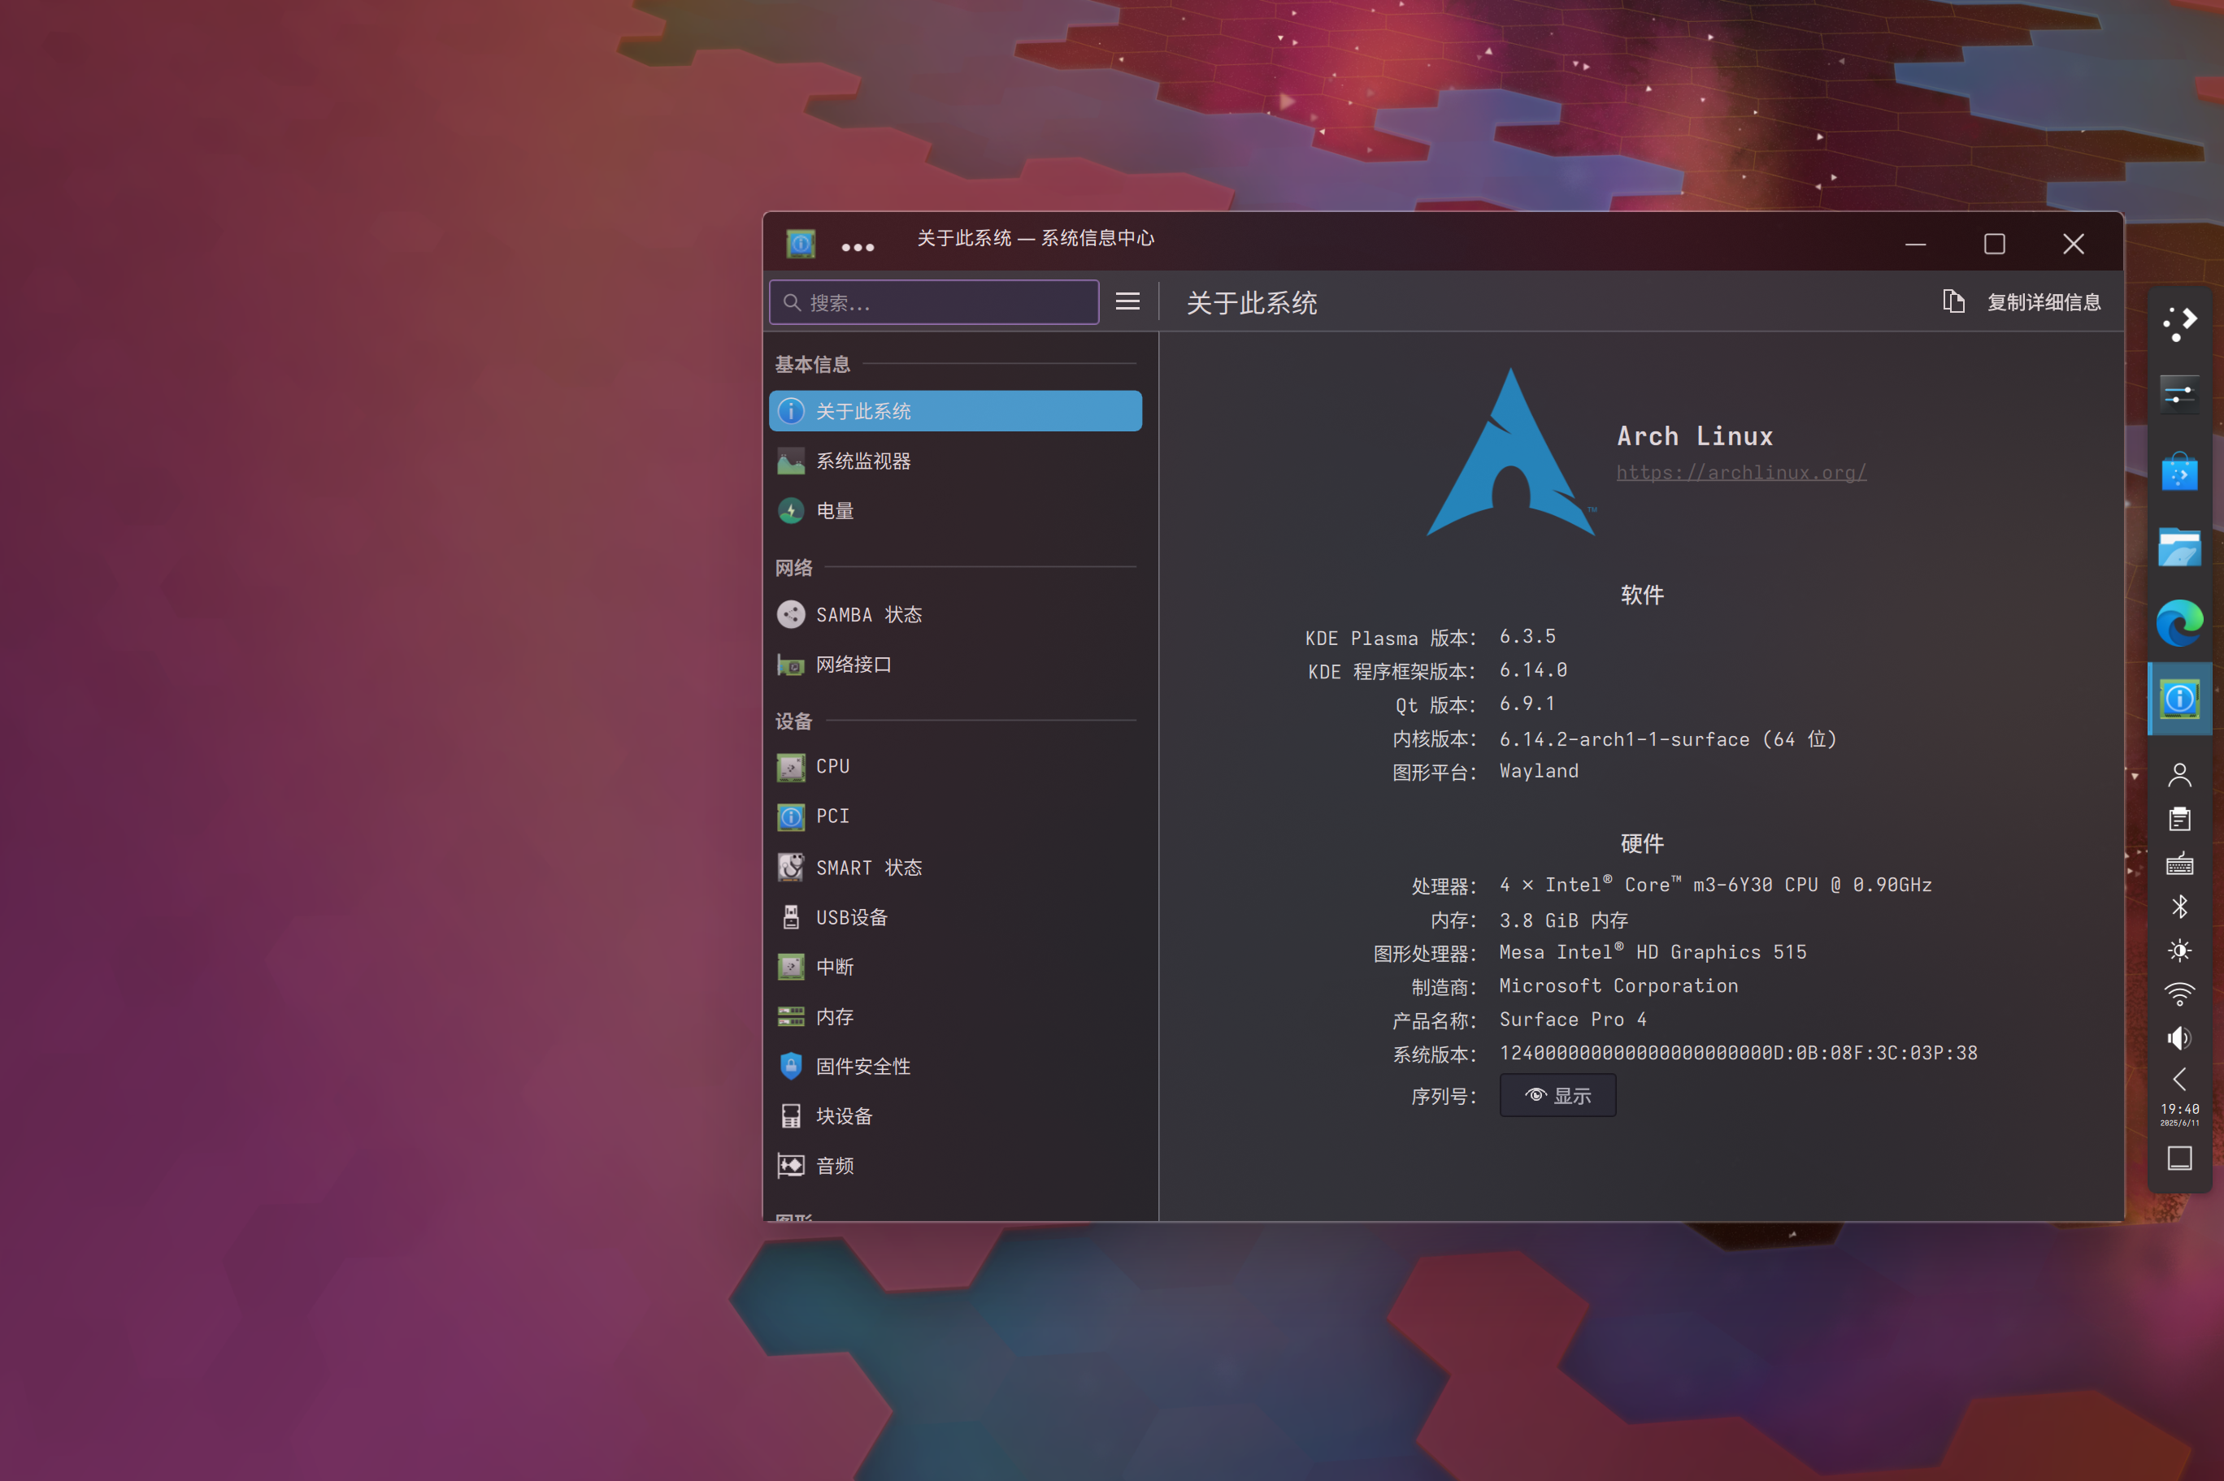Open the SMART 状态 page
The height and width of the screenshot is (1481, 2224).
(x=954, y=867)
